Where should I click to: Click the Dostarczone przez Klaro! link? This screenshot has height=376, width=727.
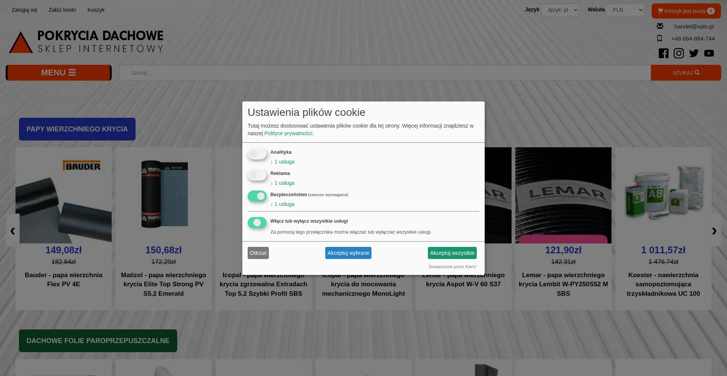(x=452, y=267)
